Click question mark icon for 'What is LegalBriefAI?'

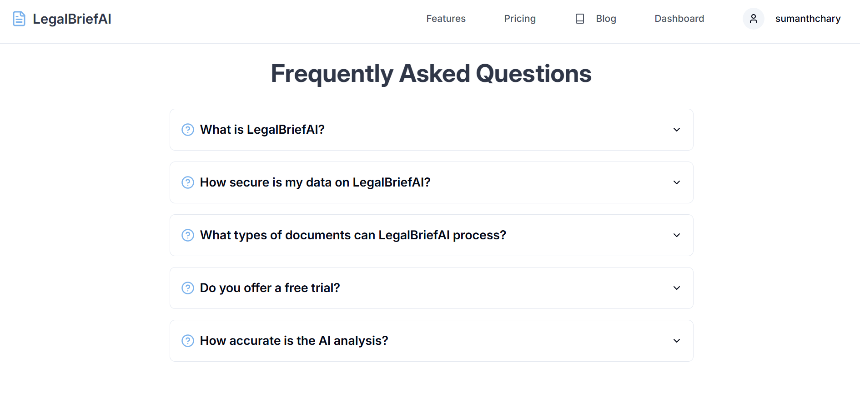tap(188, 130)
